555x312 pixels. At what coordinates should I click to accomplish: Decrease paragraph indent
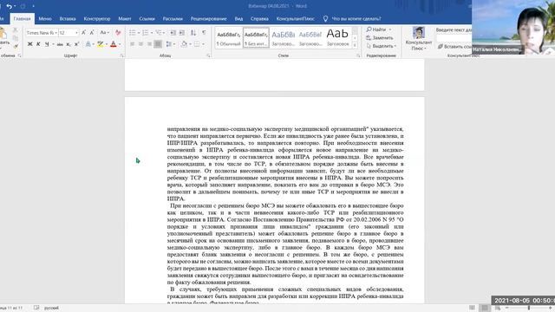(x=173, y=33)
